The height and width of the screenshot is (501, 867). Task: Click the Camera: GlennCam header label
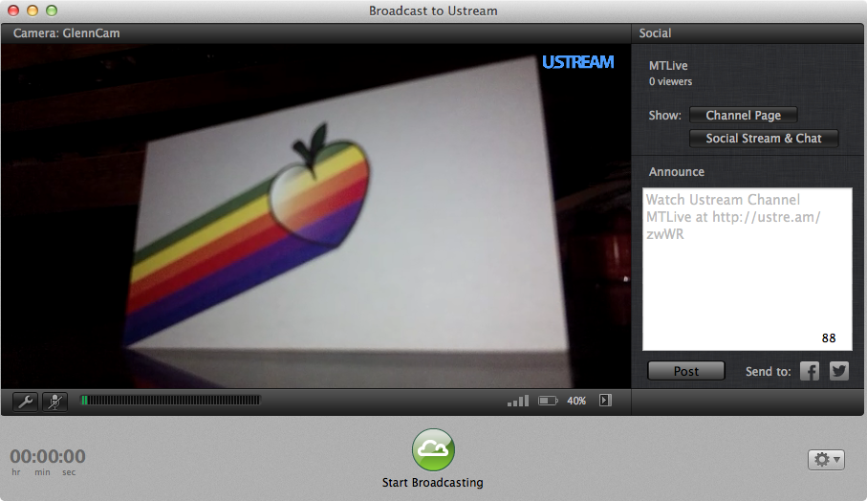(x=66, y=33)
